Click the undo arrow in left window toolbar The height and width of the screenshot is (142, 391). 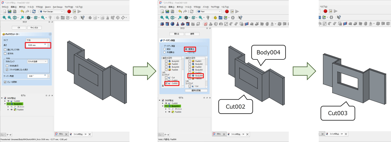pyautogui.click(x=22, y=12)
